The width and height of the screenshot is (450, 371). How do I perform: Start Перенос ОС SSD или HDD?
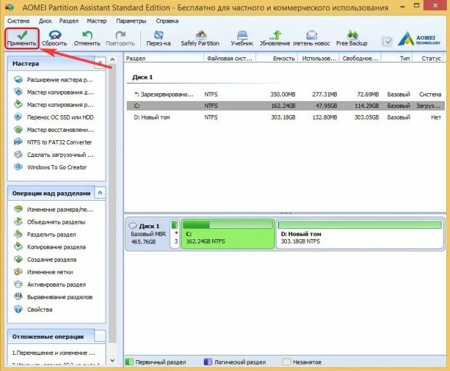(53, 117)
